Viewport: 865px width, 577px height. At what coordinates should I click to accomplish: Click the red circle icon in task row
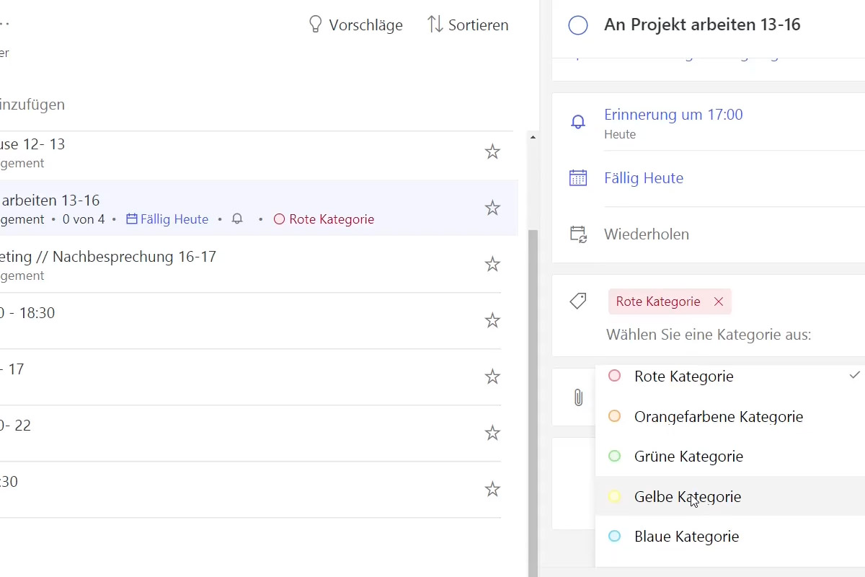click(x=279, y=219)
